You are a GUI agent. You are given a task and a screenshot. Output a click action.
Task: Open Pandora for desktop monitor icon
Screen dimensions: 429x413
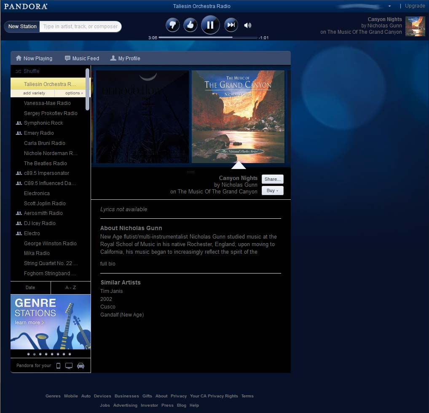tap(69, 366)
